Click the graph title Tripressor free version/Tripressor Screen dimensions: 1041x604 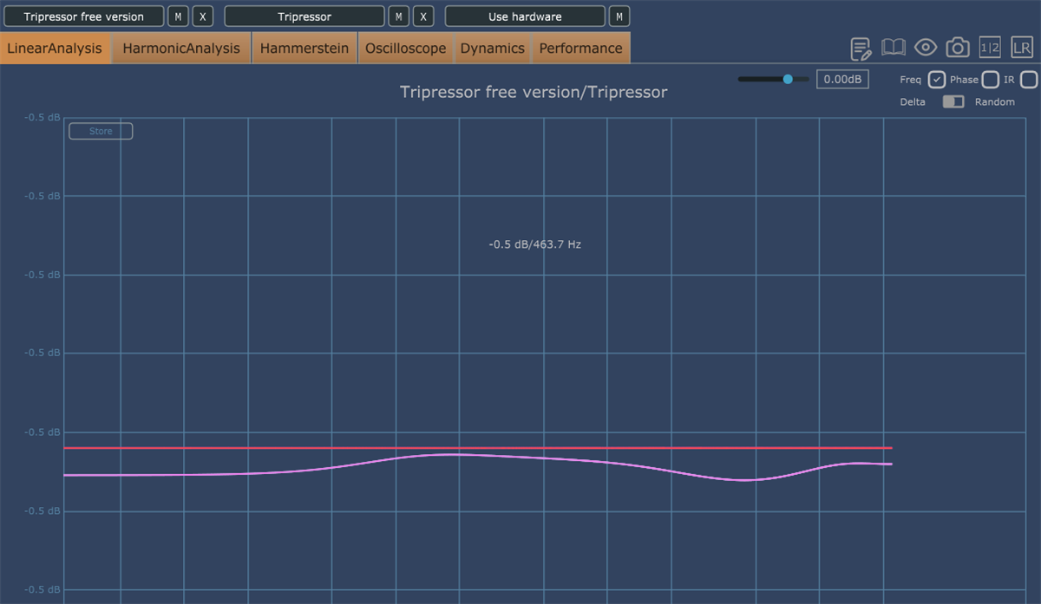click(534, 92)
